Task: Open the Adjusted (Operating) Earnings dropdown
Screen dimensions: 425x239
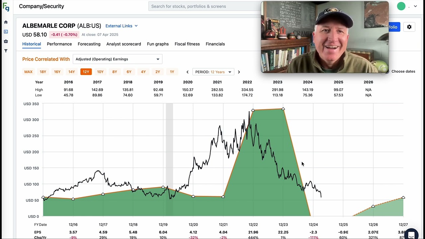Action: (118, 59)
